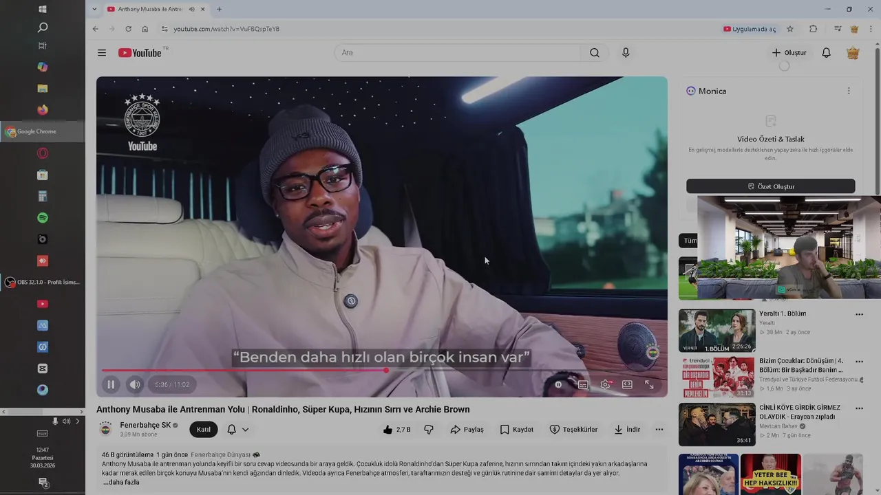Click the search magnifier button
Screen dimensions: 881x495
coord(595,53)
